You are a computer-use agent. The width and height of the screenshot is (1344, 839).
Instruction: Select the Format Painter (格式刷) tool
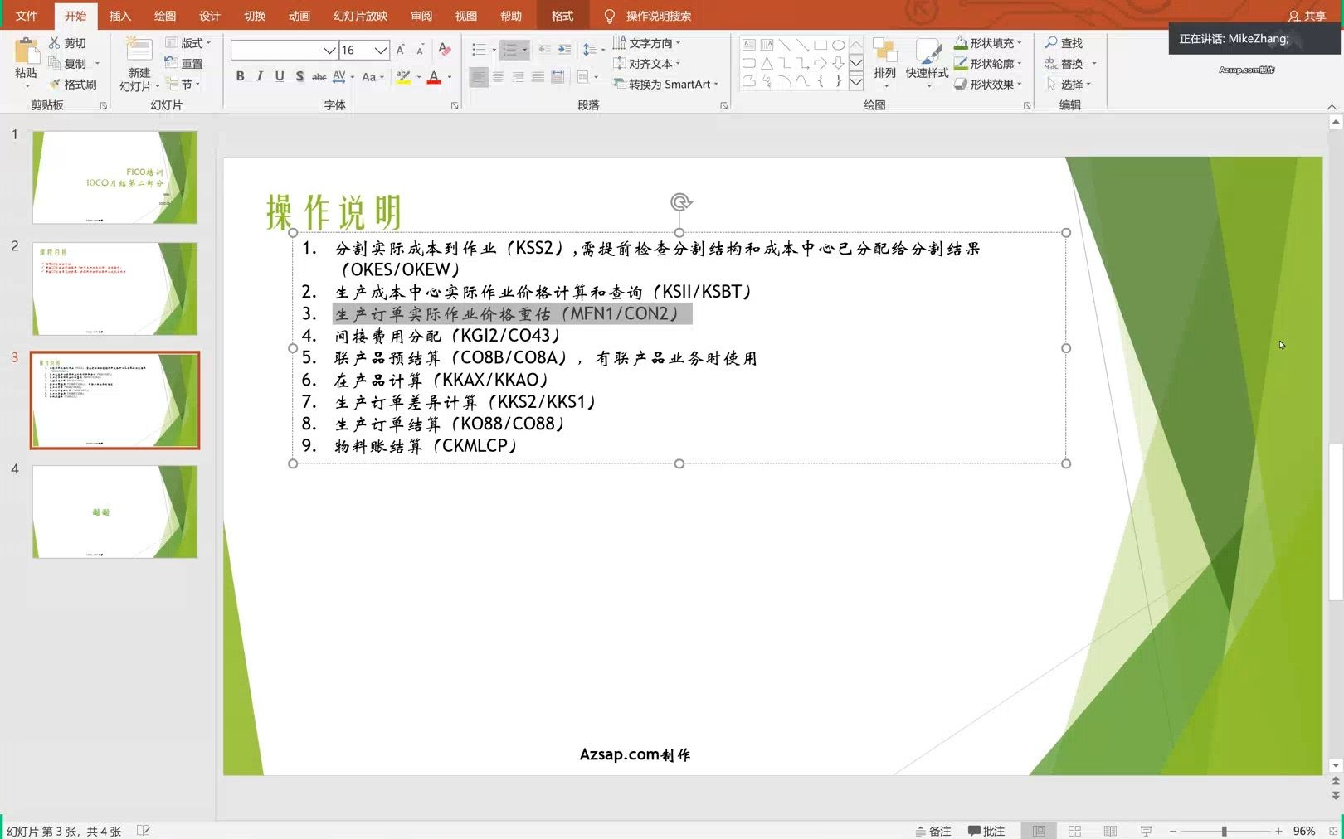[75, 84]
